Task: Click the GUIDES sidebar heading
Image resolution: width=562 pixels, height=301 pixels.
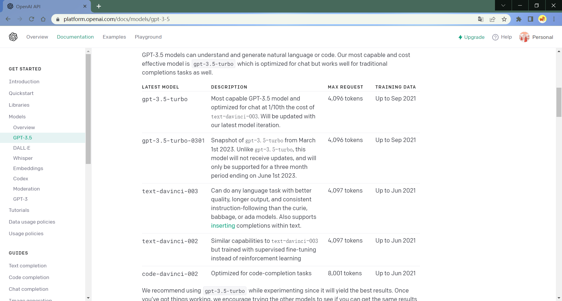Action: point(18,253)
